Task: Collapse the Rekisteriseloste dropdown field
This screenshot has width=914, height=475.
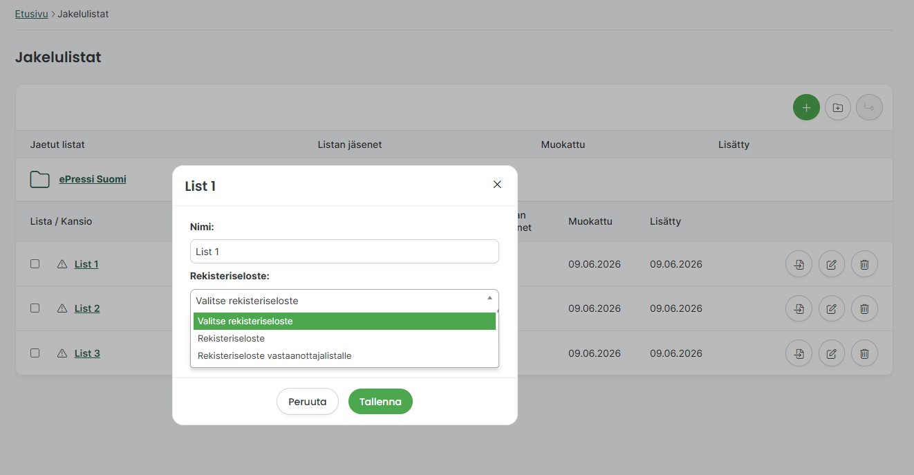Action: (344, 301)
